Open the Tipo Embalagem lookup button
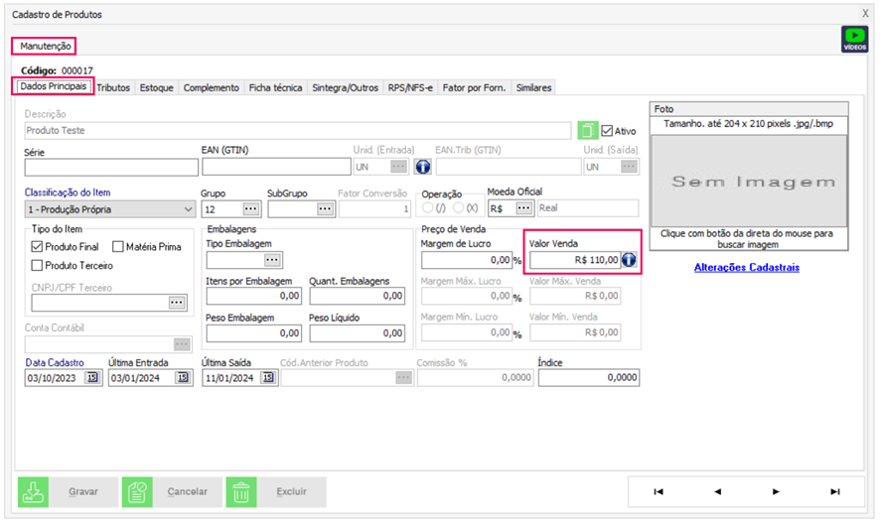 coord(272,260)
